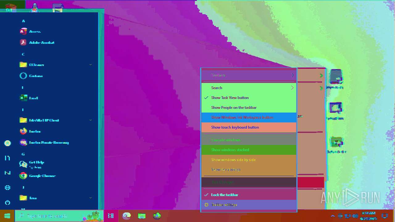Click the taskbar clock and date
The image size is (395, 222).
click(368, 216)
